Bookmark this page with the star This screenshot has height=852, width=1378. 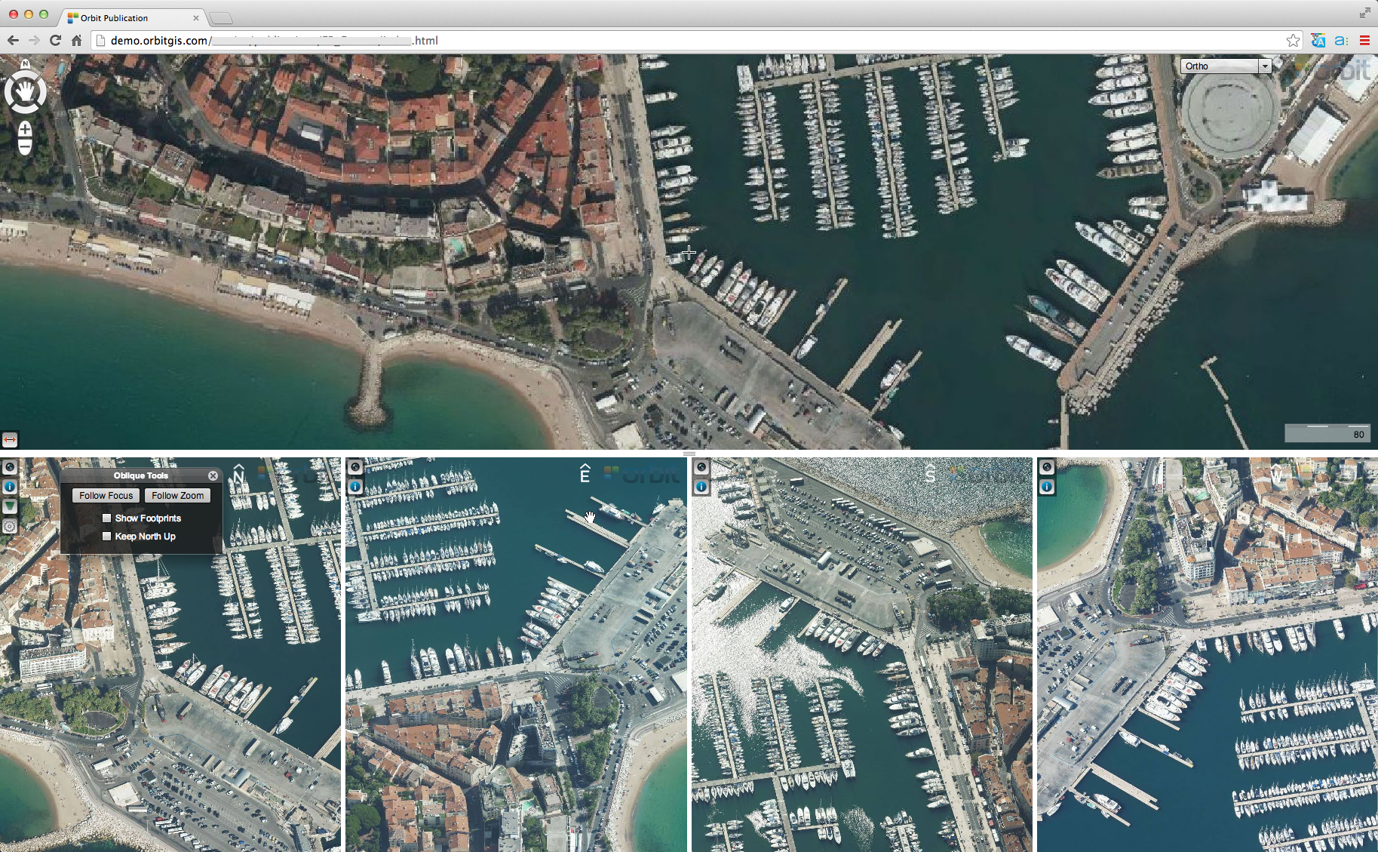[1293, 41]
